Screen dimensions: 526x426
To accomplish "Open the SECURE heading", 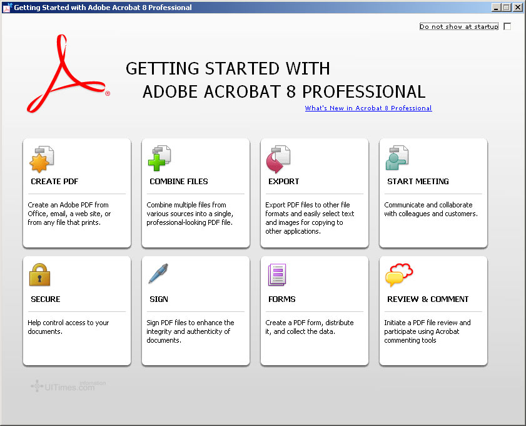I will point(46,299).
